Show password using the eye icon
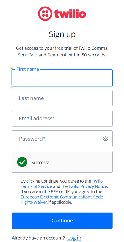Image resolution: width=124 pixels, height=242 pixels. [106, 139]
